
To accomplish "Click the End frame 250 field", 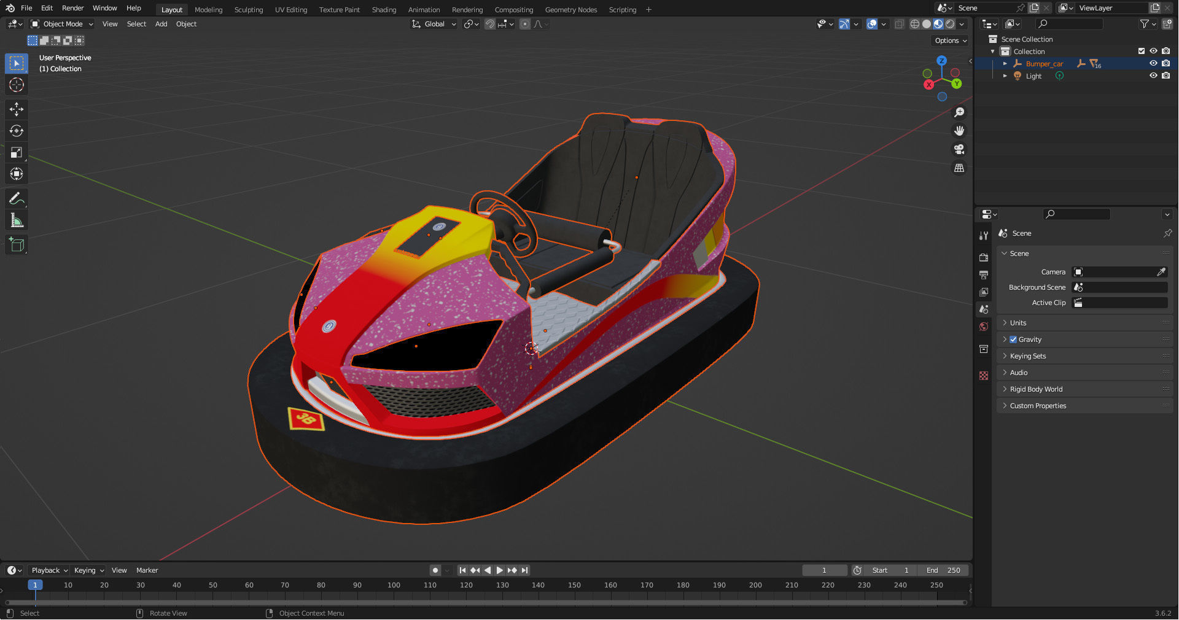I will point(943,570).
